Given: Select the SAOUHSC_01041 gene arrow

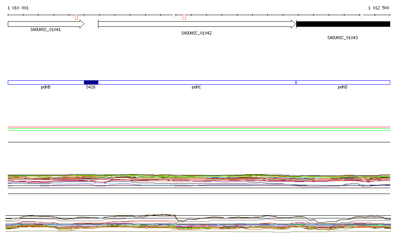Looking at the screenshot, I should click(45, 24).
